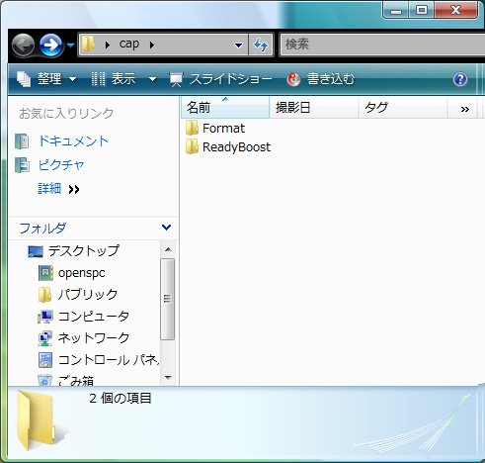Click the refresh icon beside address bar
Screen dimensions: 485x463
pos(261,45)
